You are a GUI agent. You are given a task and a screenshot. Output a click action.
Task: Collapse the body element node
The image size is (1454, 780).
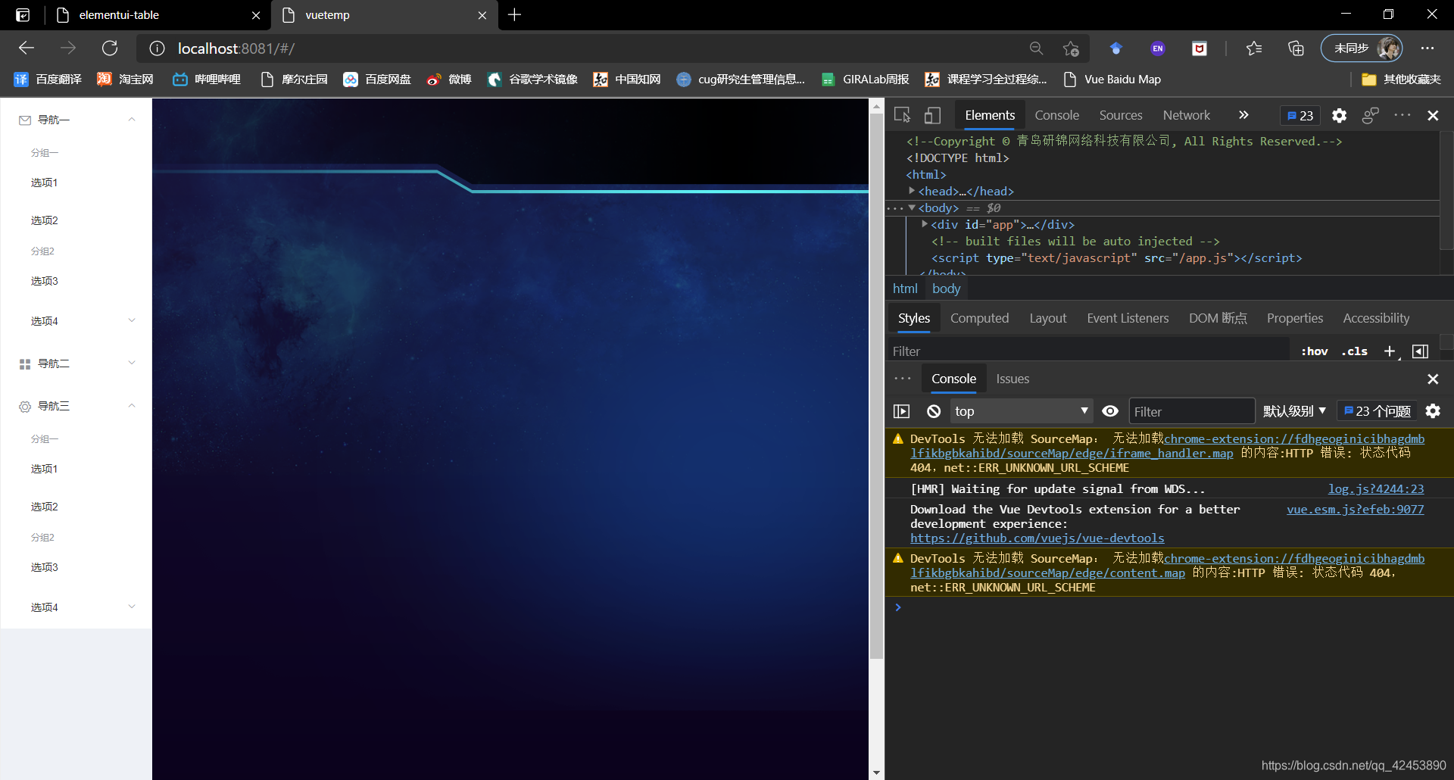(912, 207)
